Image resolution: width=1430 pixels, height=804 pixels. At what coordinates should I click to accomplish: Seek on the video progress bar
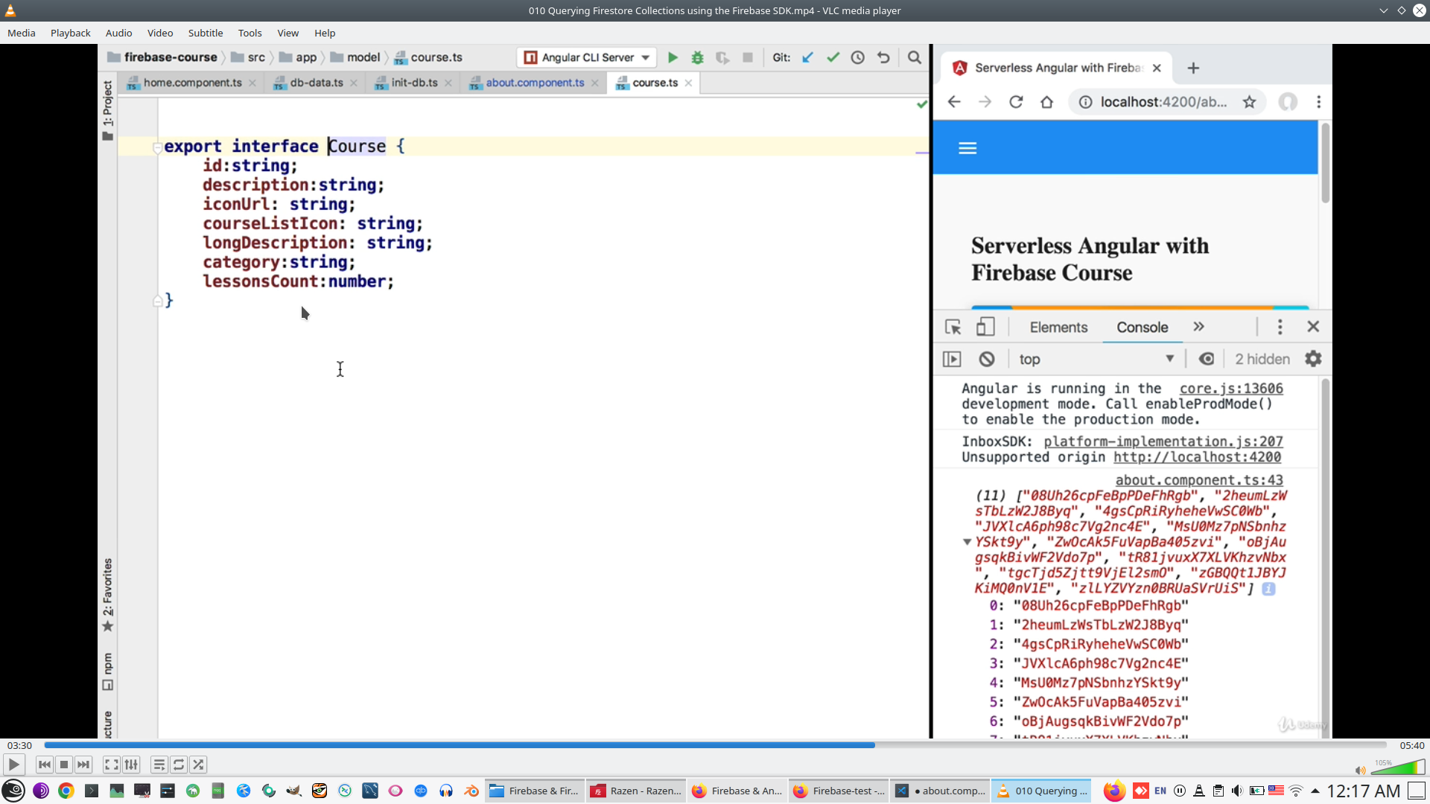(x=715, y=745)
